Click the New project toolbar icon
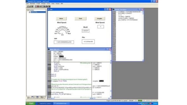Screen dimensions: 187x105 click(x=28, y=6)
